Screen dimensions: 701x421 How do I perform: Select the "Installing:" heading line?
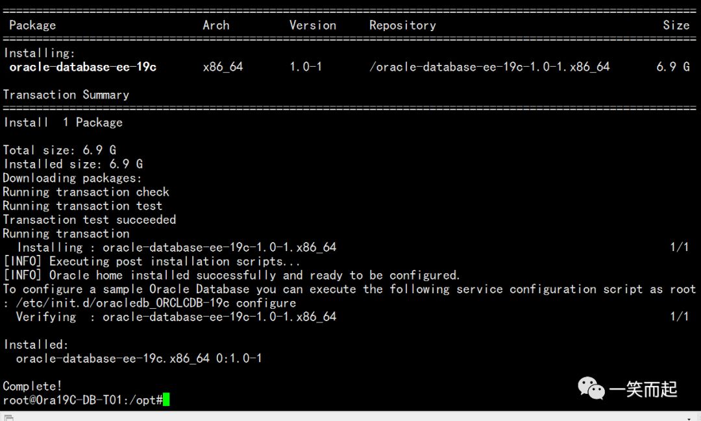point(40,53)
